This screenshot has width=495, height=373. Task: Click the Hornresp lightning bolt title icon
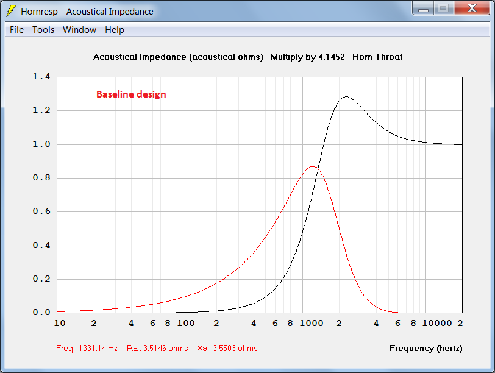coord(11,11)
